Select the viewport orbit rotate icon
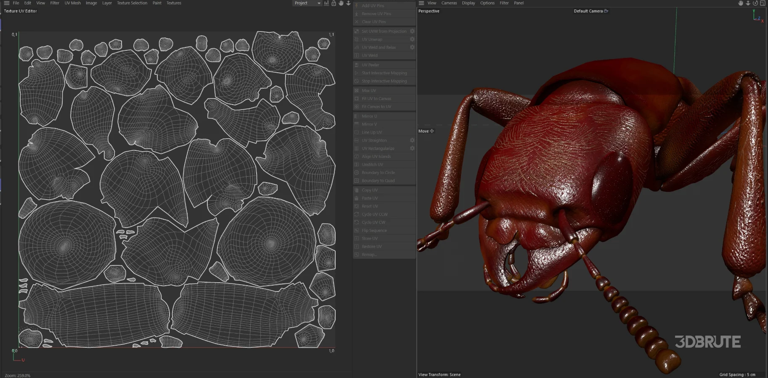The height and width of the screenshot is (378, 768). point(755,3)
